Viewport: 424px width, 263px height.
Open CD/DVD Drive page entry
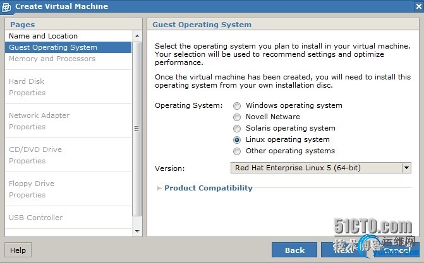click(x=35, y=149)
